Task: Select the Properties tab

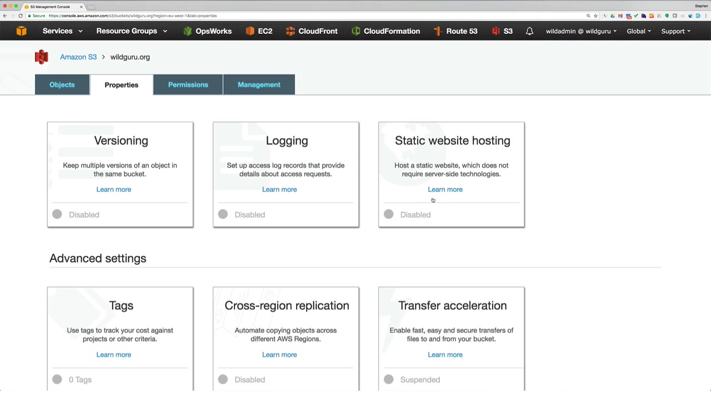Action: point(122,85)
